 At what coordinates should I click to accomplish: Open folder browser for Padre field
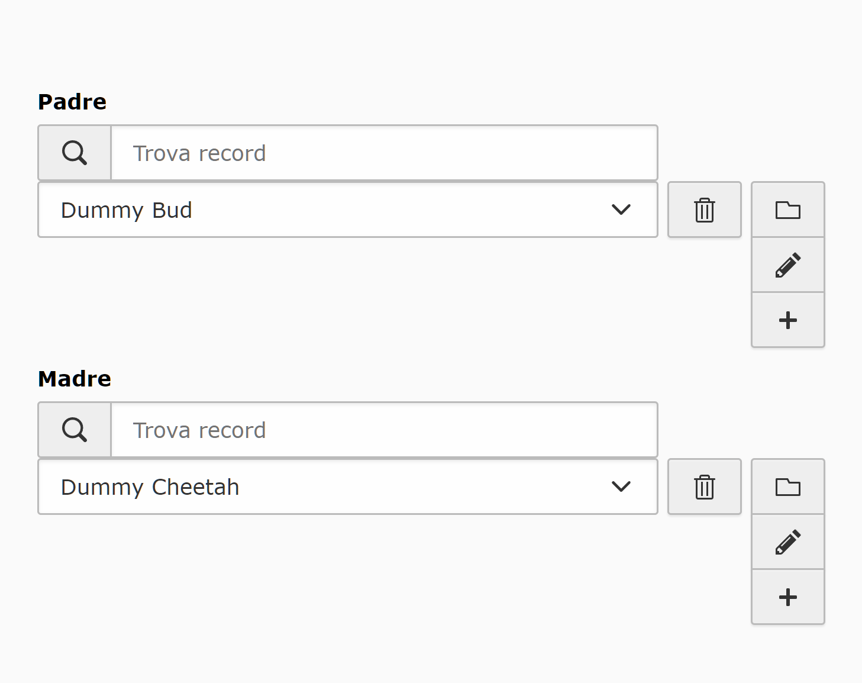point(788,210)
